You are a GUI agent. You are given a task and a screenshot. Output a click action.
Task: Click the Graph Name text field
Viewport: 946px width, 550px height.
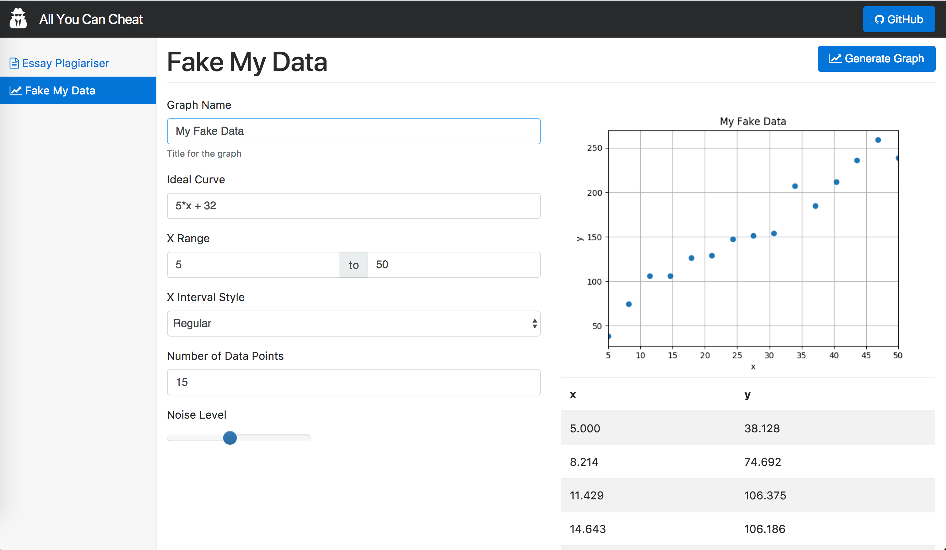pos(353,131)
